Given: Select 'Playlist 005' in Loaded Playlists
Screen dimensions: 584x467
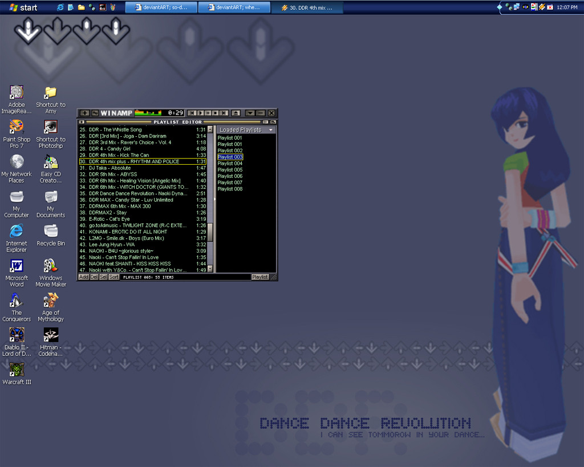Looking at the screenshot, I should (x=230, y=170).
